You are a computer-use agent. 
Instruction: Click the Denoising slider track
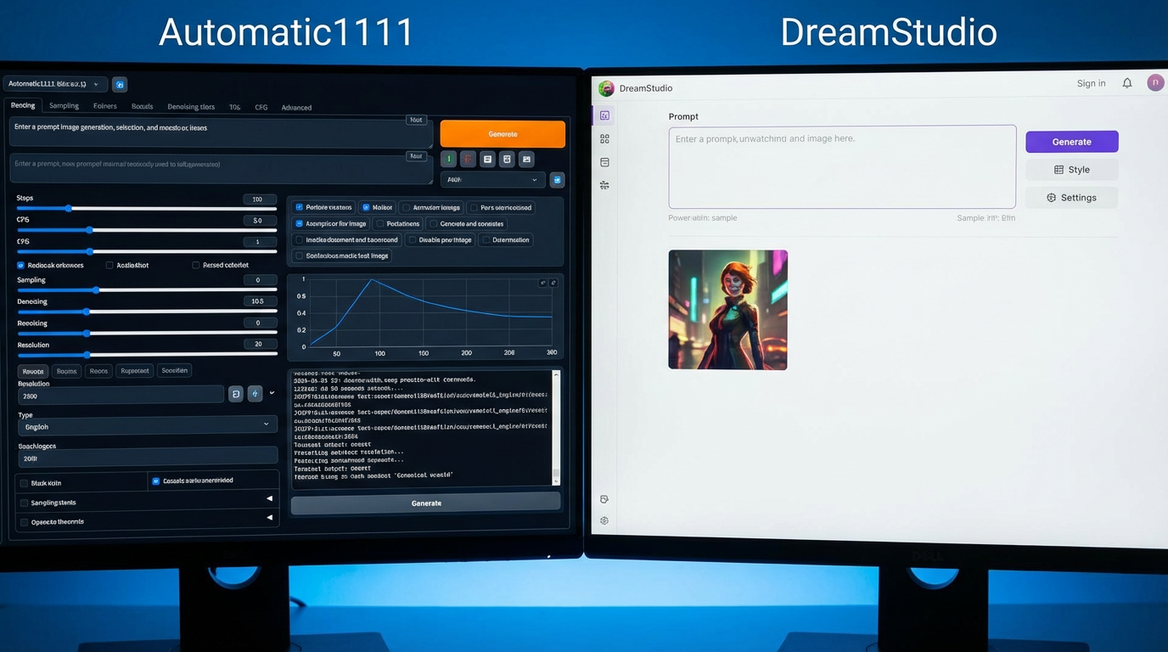(147, 312)
